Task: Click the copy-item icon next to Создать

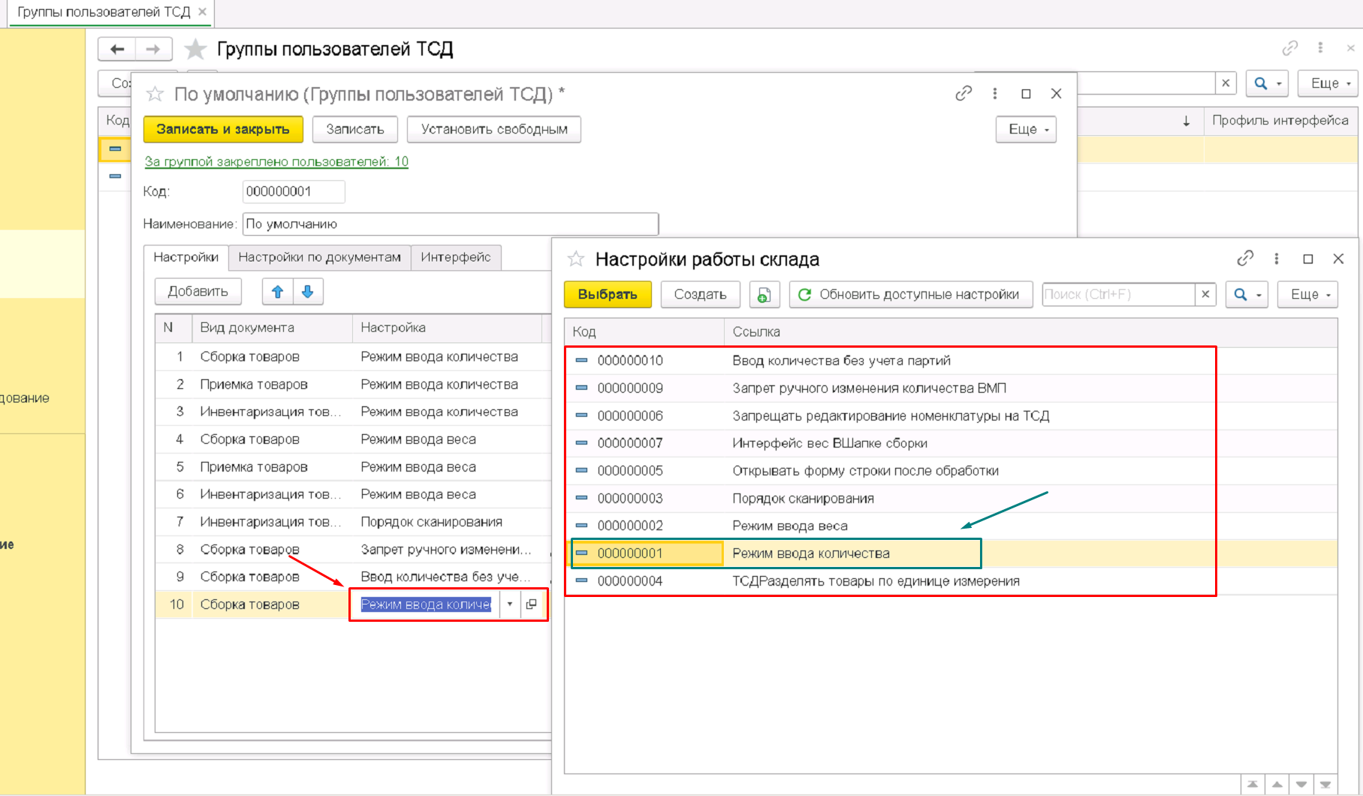Action: [764, 295]
